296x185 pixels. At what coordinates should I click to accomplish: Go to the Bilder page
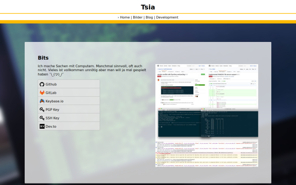pos(138,17)
